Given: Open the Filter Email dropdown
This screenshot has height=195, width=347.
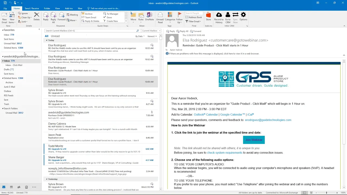Looking at the screenshot, I should pos(193,21).
